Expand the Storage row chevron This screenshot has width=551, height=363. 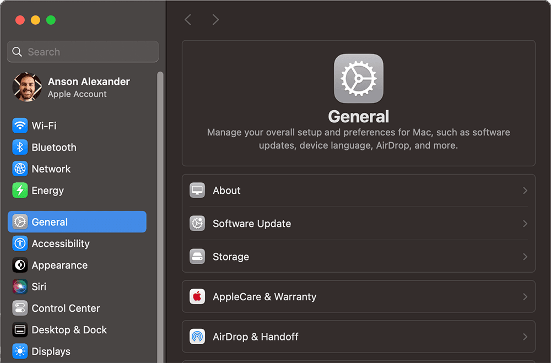pyautogui.click(x=525, y=256)
